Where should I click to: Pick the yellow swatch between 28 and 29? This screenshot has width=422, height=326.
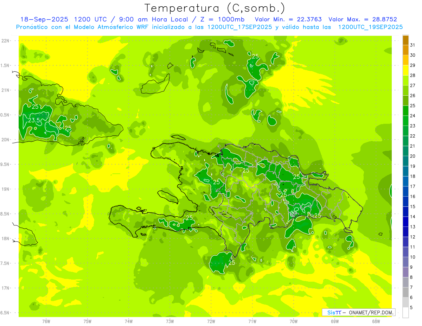(x=405, y=70)
